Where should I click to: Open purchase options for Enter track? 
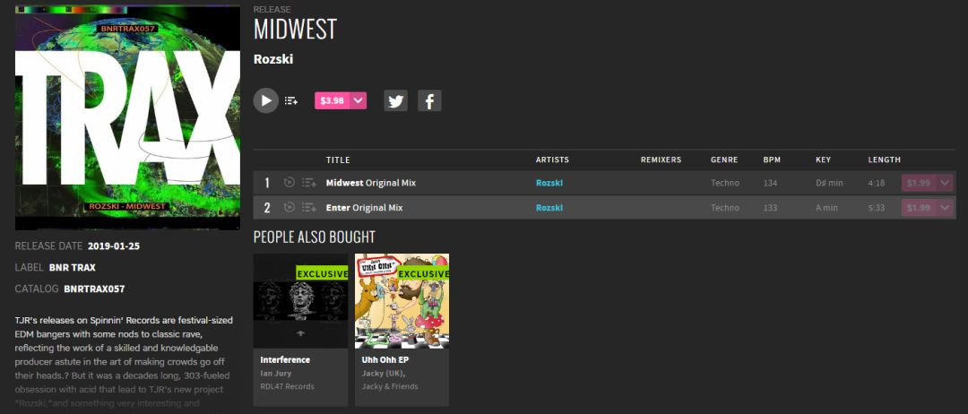946,208
